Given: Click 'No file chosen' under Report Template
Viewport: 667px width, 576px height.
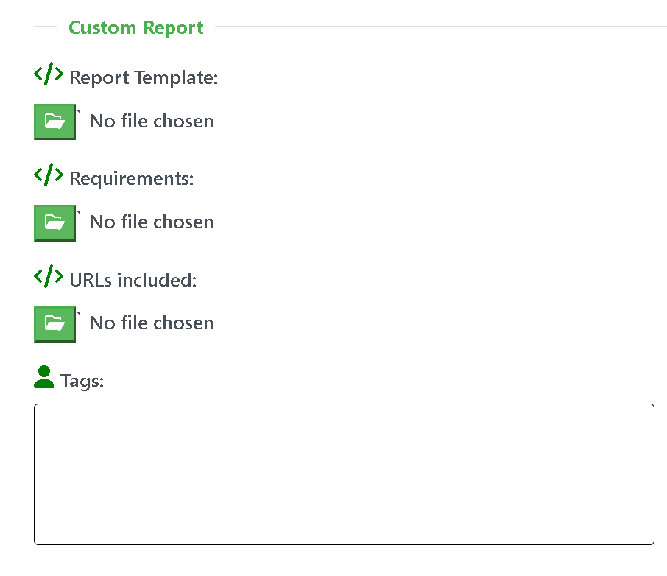Looking at the screenshot, I should click(151, 122).
